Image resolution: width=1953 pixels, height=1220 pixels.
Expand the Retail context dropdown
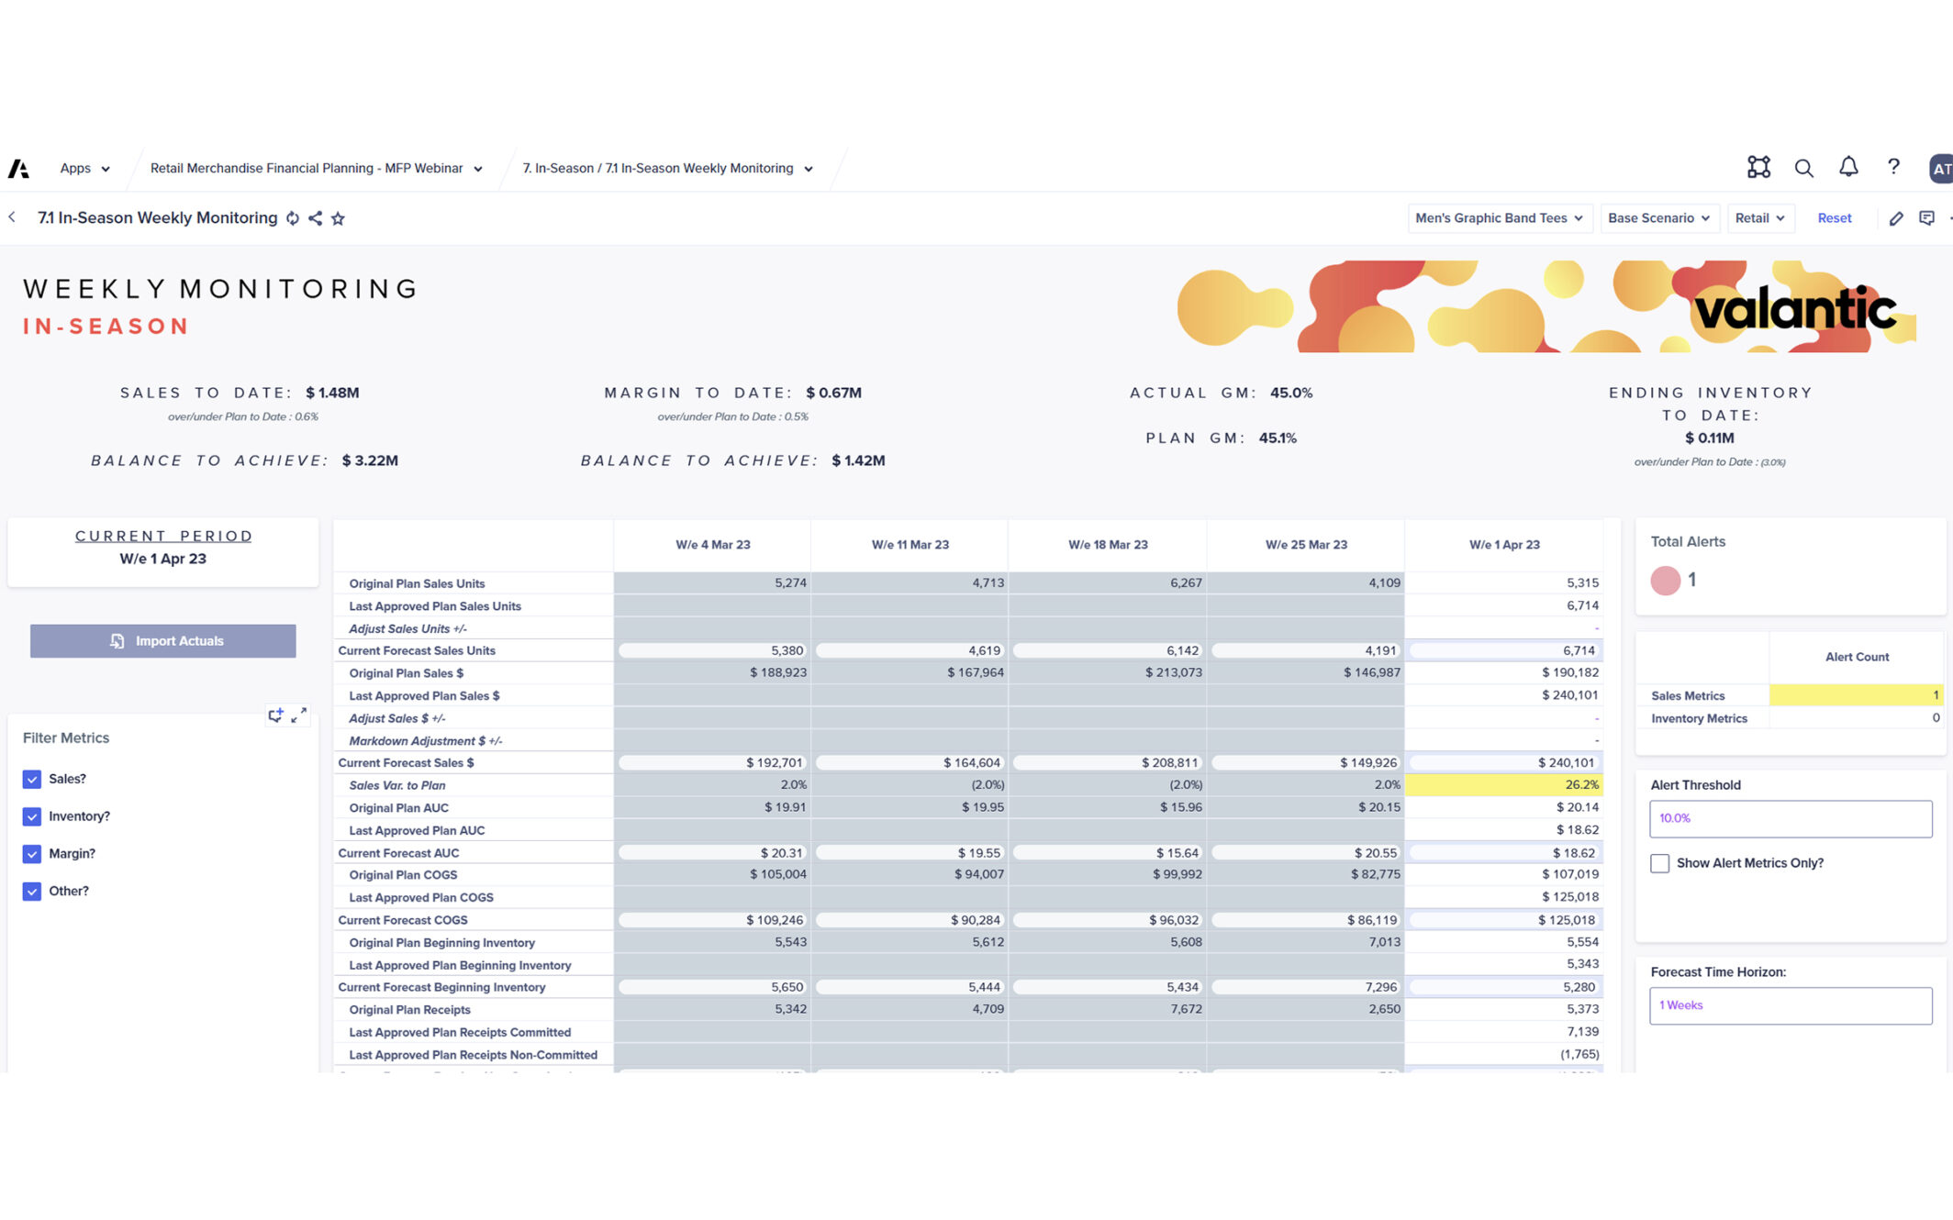tap(1759, 218)
